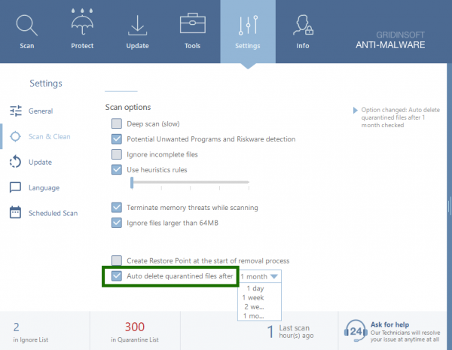The width and height of the screenshot is (452, 350).
Task: Open the Tools briefcase icon
Action: pyautogui.click(x=193, y=23)
